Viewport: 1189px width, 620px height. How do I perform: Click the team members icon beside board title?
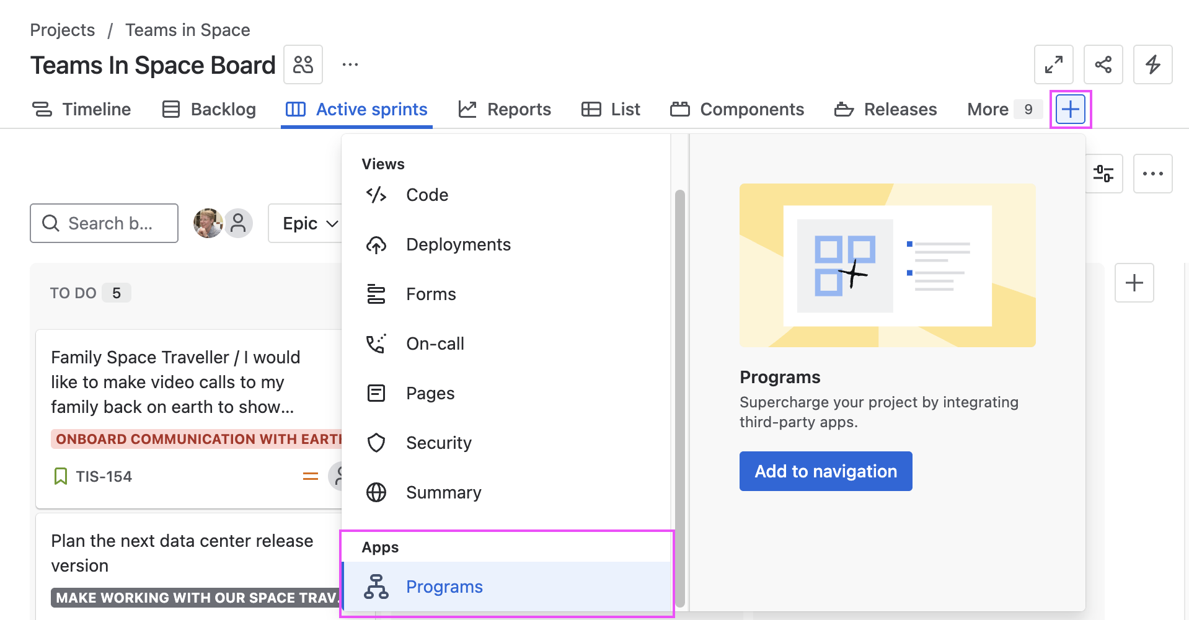coord(303,64)
